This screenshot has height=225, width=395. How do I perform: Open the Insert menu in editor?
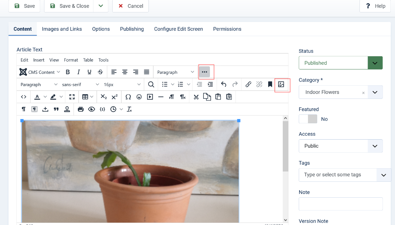point(39,60)
